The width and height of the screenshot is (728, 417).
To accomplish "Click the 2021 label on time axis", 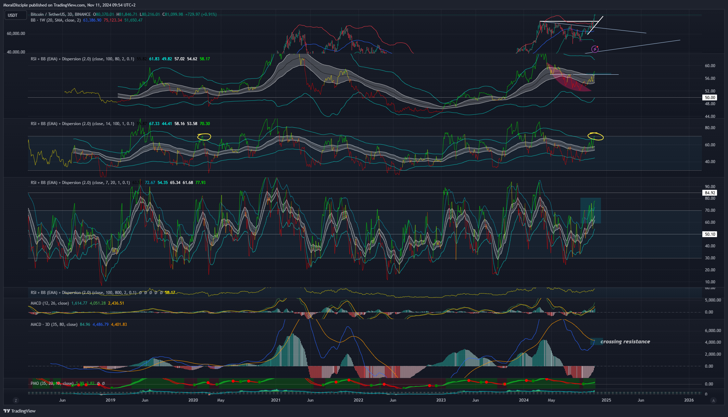I will 276,400.
